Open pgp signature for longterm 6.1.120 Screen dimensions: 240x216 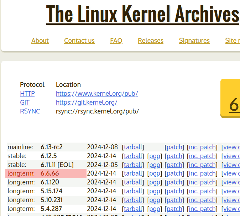pyautogui.click(x=155, y=182)
